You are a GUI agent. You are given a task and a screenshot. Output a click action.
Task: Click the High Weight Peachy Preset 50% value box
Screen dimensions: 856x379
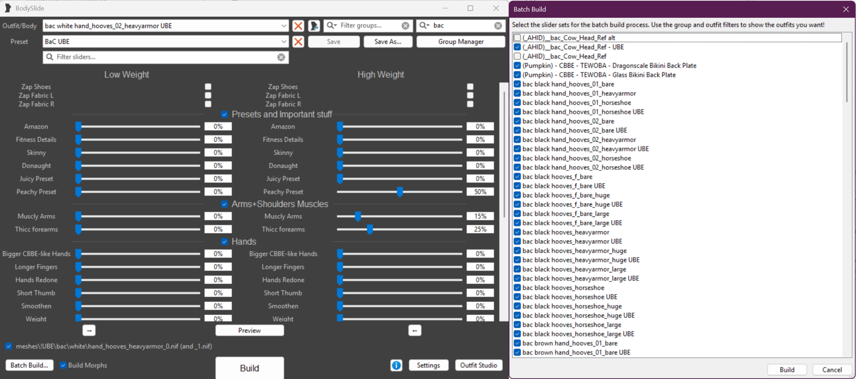[480, 192]
